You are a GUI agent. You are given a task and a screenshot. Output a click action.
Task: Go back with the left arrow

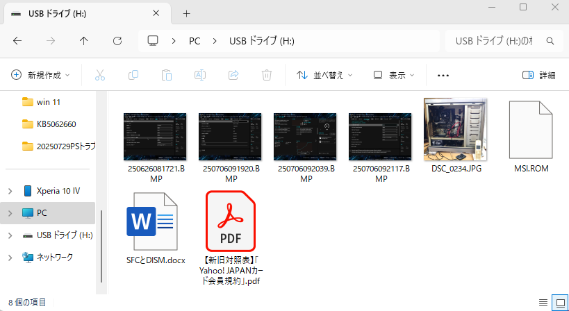(17, 41)
